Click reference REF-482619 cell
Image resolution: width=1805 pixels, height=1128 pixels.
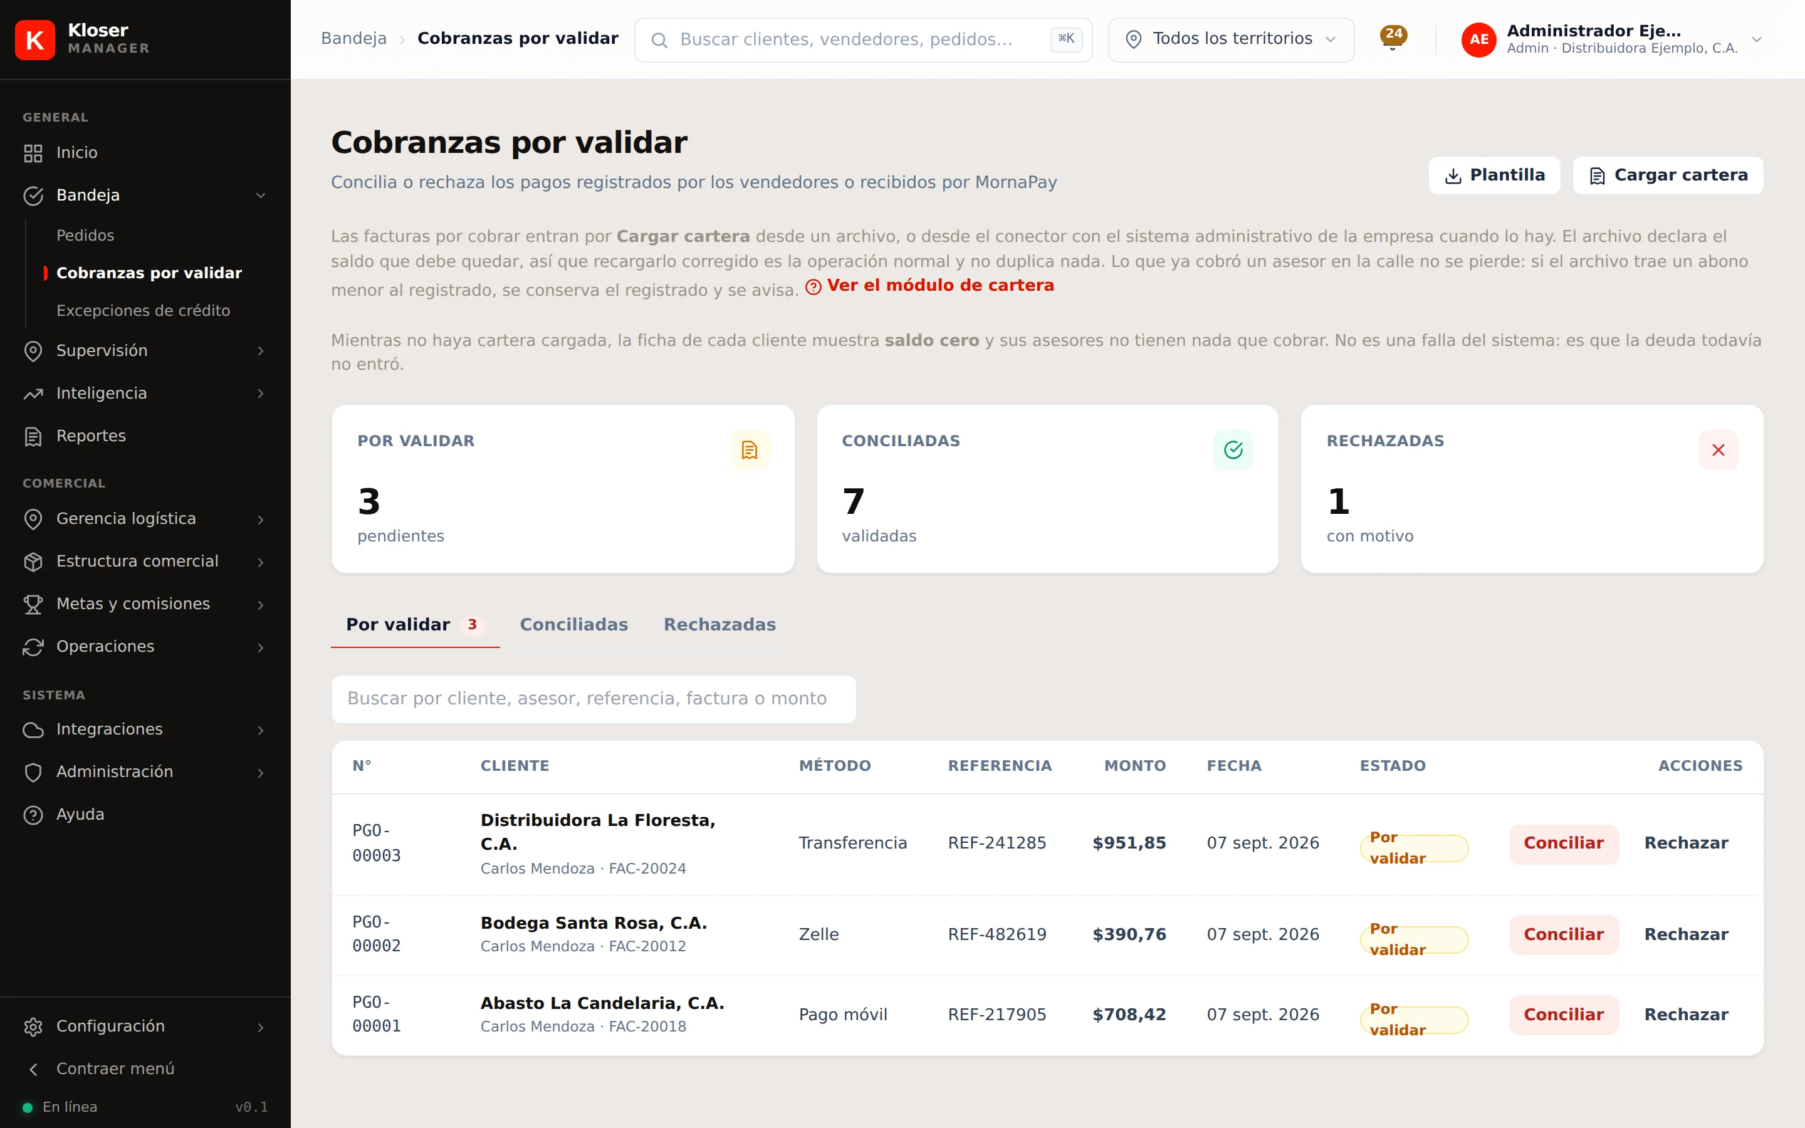coord(997,935)
